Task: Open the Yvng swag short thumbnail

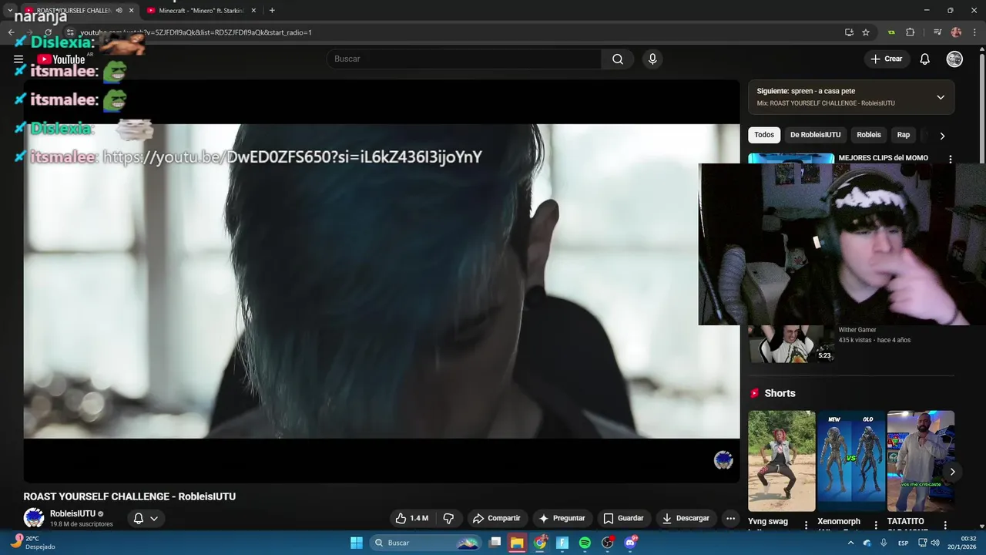Action: pos(781,461)
